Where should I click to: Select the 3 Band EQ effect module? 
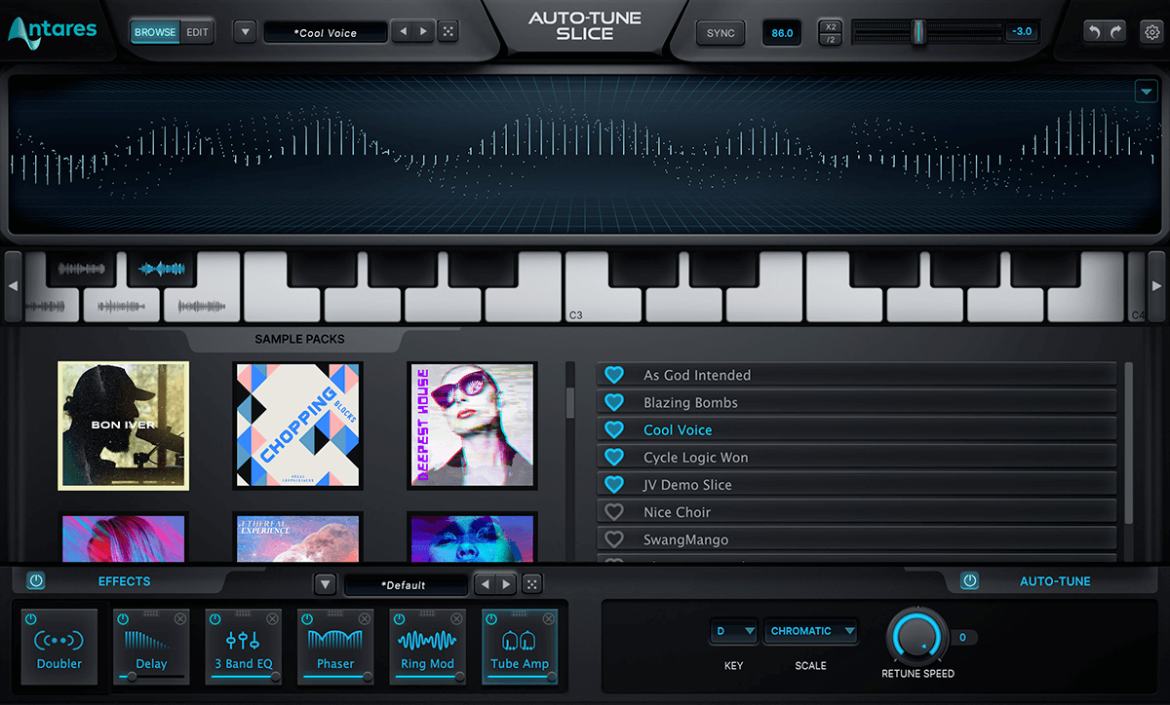[x=243, y=649]
